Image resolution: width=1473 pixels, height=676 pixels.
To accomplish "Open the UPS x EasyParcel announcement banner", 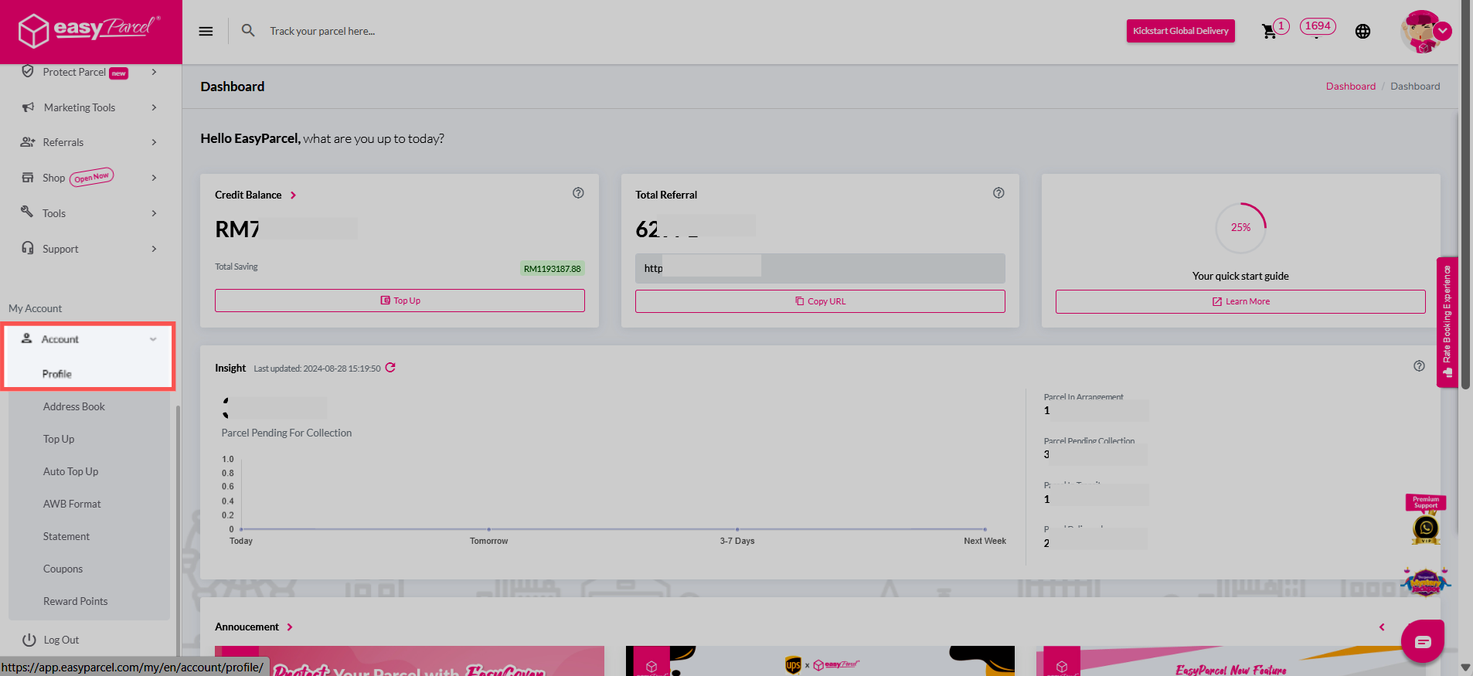I will click(820, 661).
